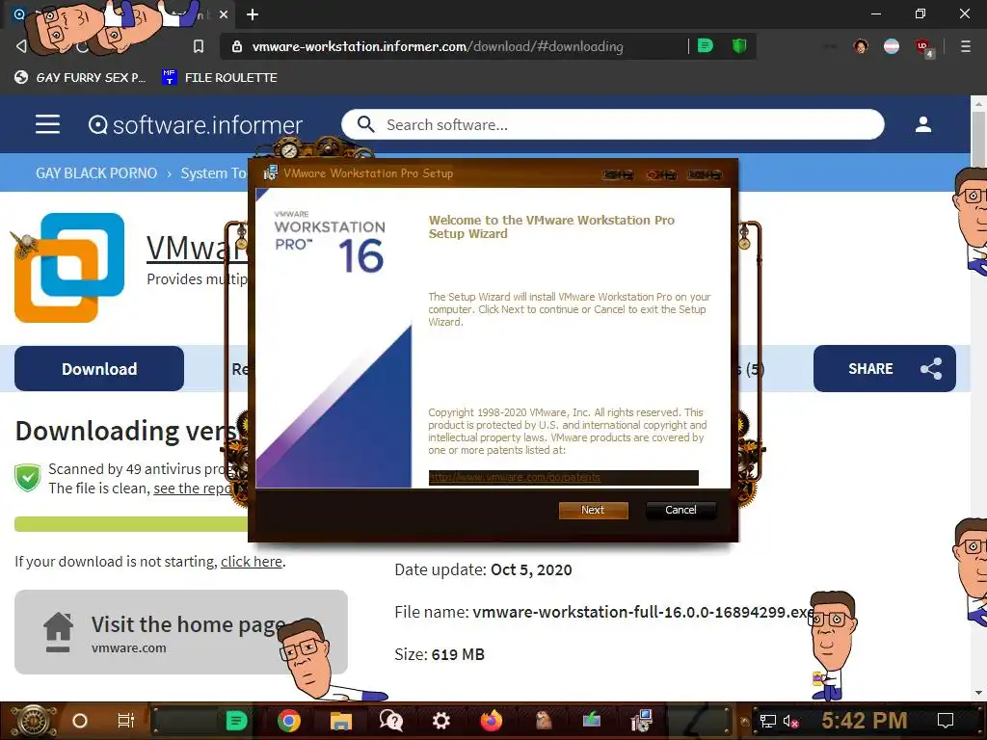Viewport: 987px width, 740px height.
Task: Open the notification center icon
Action: [945, 721]
